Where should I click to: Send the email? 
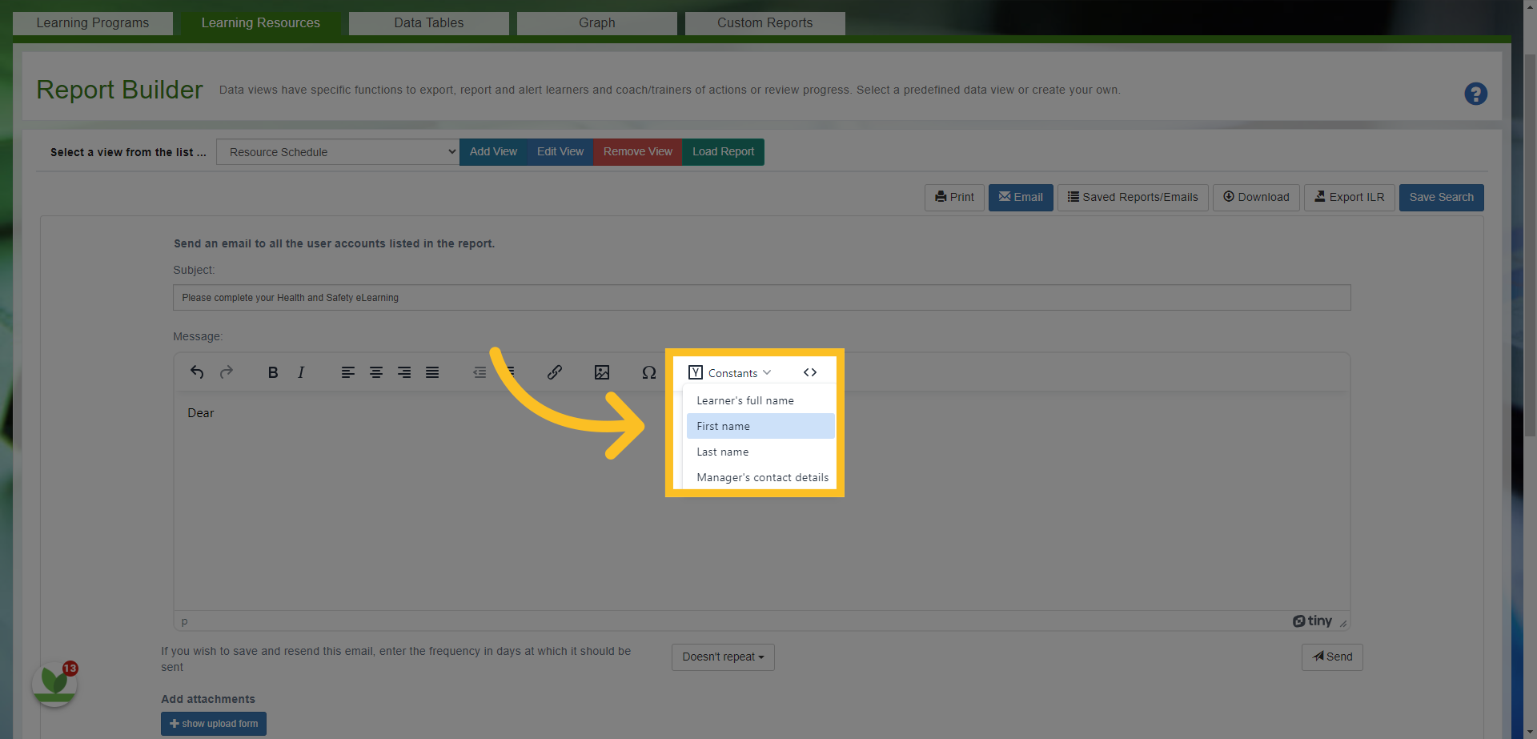tap(1332, 657)
